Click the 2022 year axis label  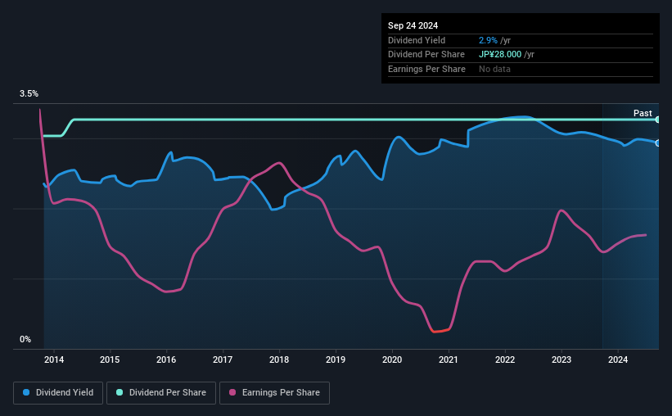(x=505, y=359)
